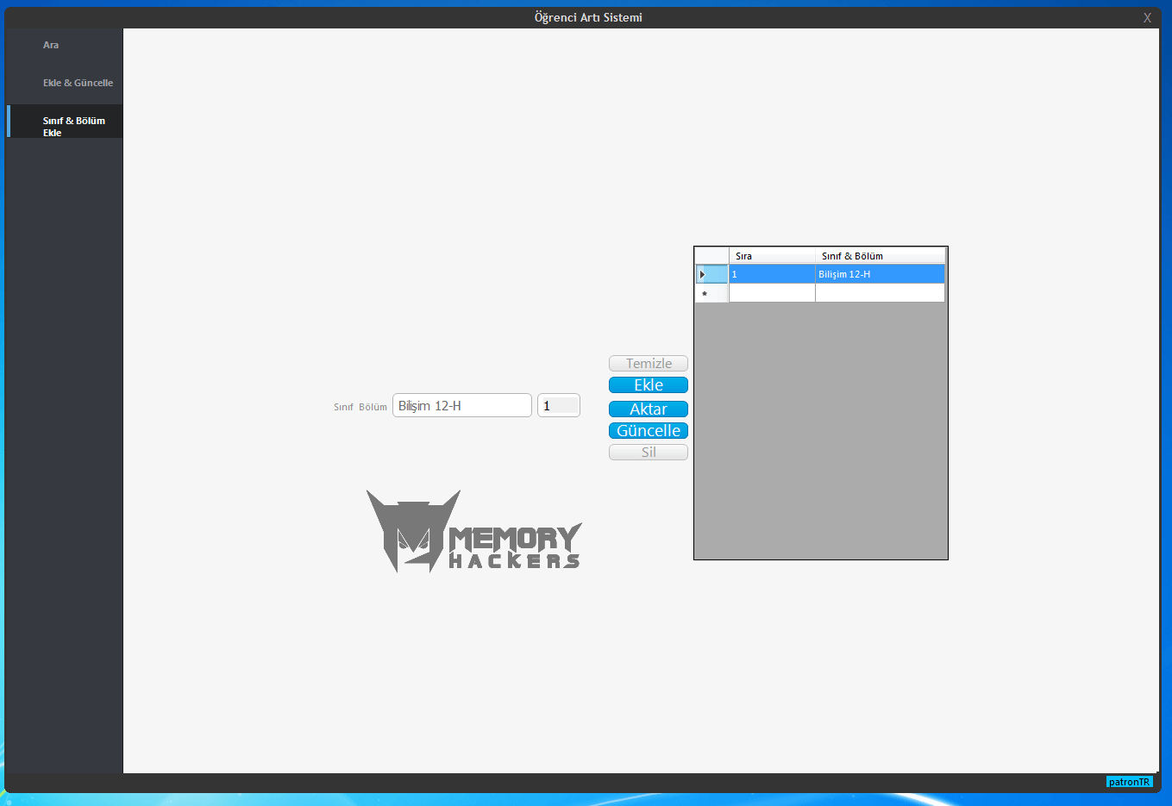This screenshot has width=1172, height=806.
Task: Click the Sil button
Action: [x=649, y=453]
